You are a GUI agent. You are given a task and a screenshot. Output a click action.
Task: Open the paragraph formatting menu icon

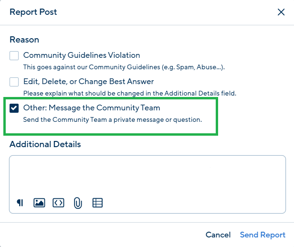tap(20, 203)
